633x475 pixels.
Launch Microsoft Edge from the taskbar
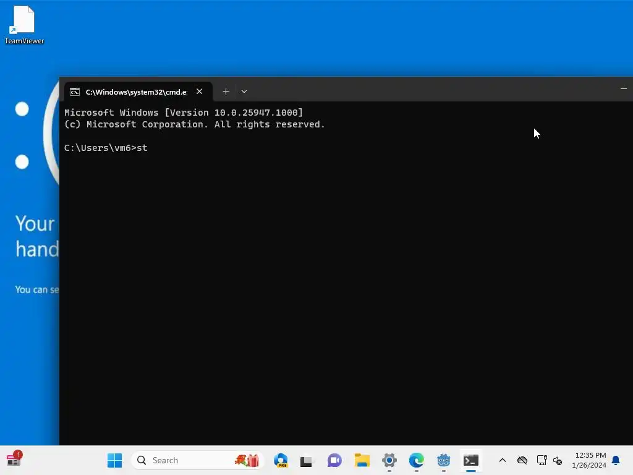coord(416,460)
